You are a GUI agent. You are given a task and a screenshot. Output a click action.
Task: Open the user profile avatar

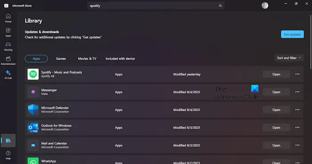(265, 5)
